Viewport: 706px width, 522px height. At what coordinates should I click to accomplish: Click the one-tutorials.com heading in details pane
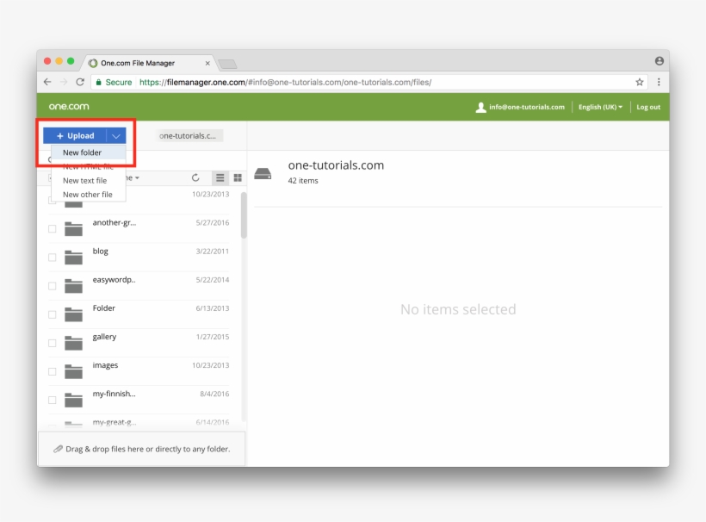[336, 165]
